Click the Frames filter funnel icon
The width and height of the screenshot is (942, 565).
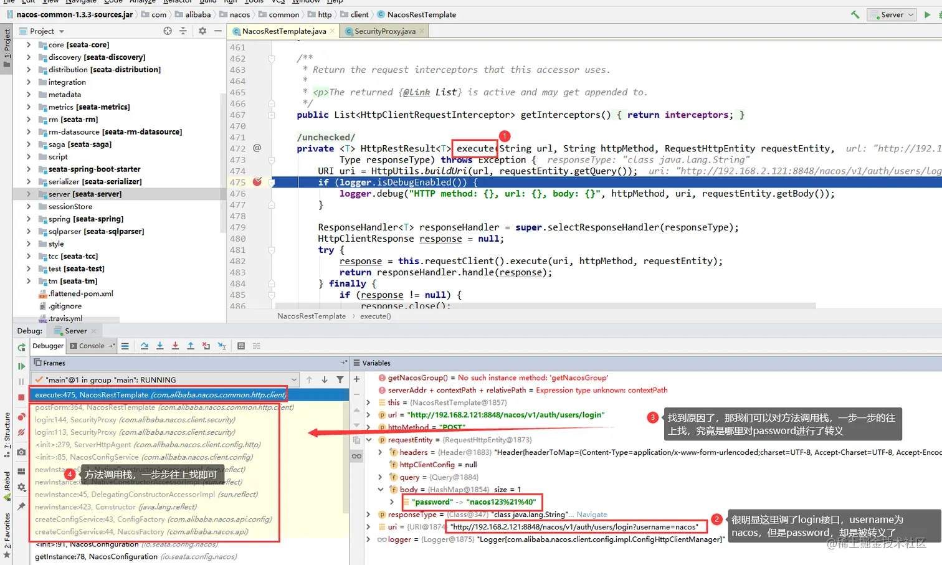tap(340, 379)
